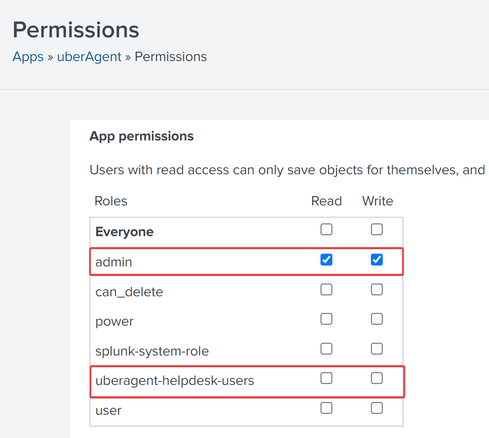Uncheck Write permission for admin role
The height and width of the screenshot is (438, 489).
(x=377, y=260)
